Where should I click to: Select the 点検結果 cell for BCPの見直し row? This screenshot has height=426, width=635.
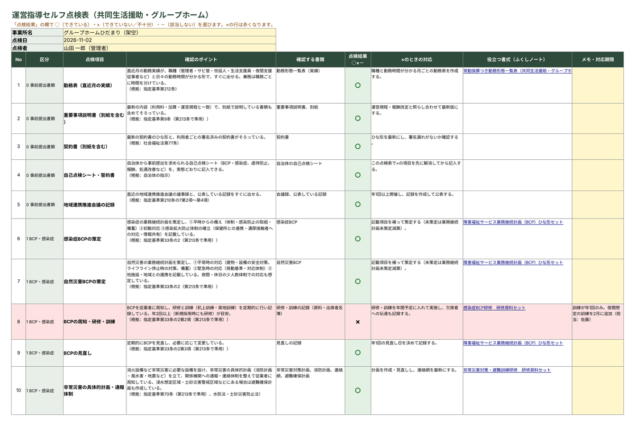pyautogui.click(x=358, y=352)
